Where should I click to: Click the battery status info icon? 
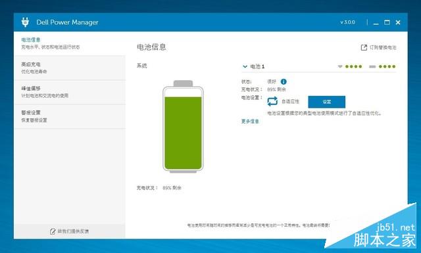coord(284,81)
